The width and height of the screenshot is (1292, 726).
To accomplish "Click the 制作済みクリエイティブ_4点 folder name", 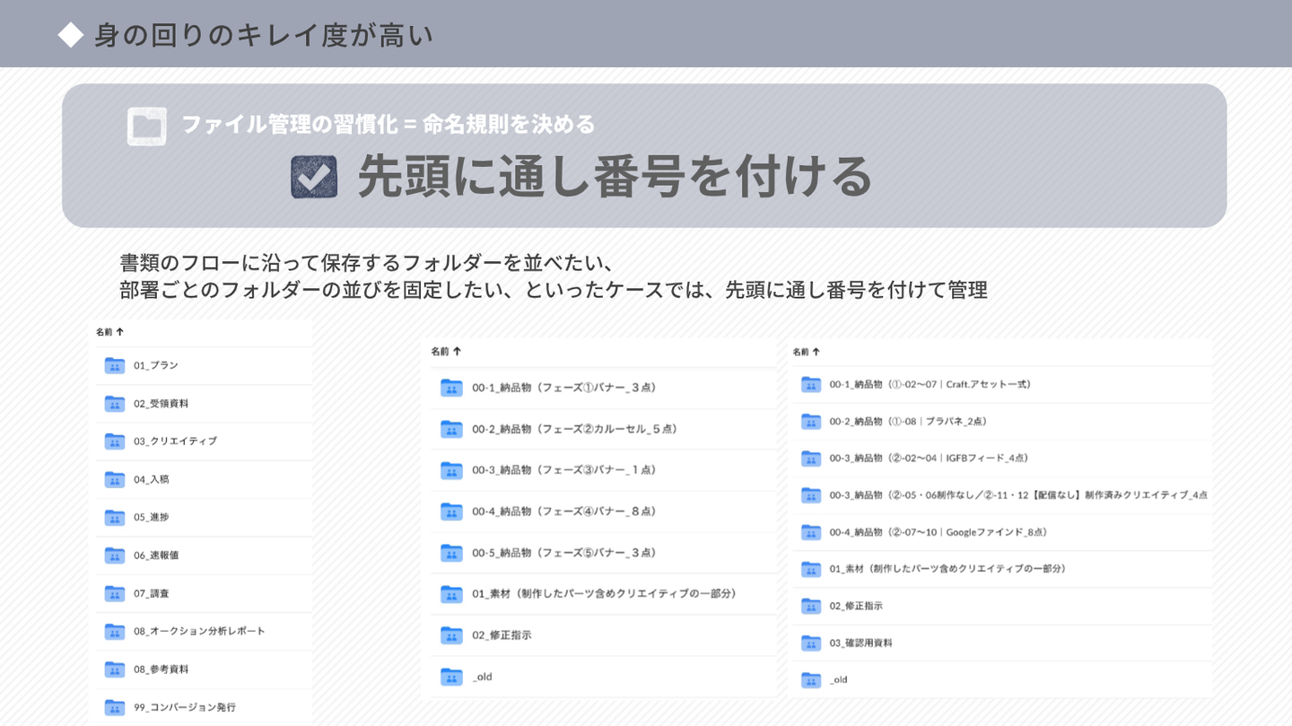I will pyautogui.click(x=1018, y=495).
